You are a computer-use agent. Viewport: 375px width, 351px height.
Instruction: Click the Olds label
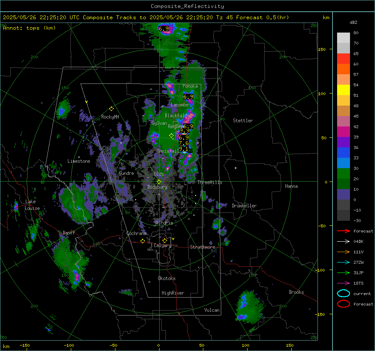tap(159, 174)
